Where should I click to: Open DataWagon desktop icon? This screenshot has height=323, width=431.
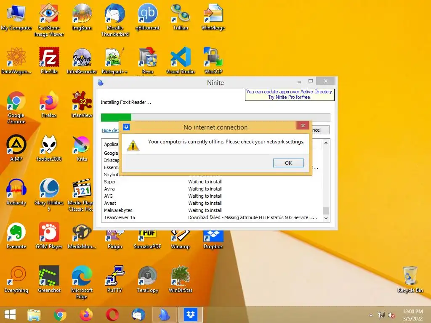(x=16, y=61)
